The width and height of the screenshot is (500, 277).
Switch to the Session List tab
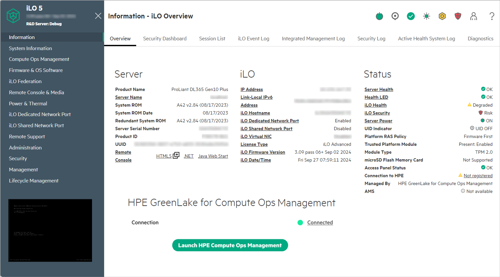point(212,39)
